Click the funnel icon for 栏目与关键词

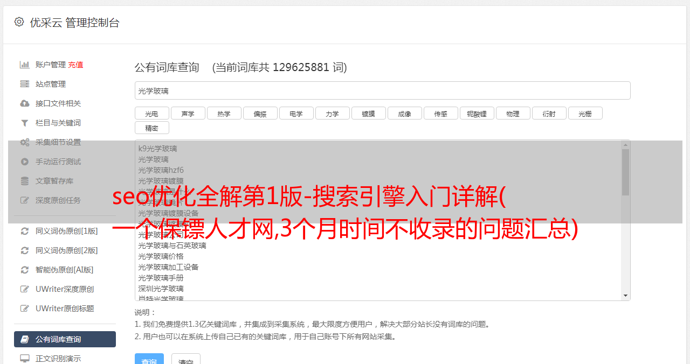click(x=25, y=123)
